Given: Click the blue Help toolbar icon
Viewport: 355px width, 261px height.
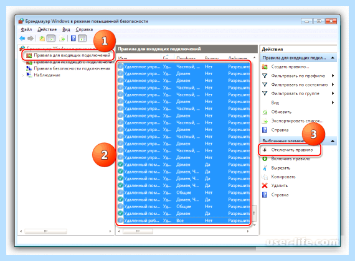Looking at the screenshot, I should tap(73, 39).
